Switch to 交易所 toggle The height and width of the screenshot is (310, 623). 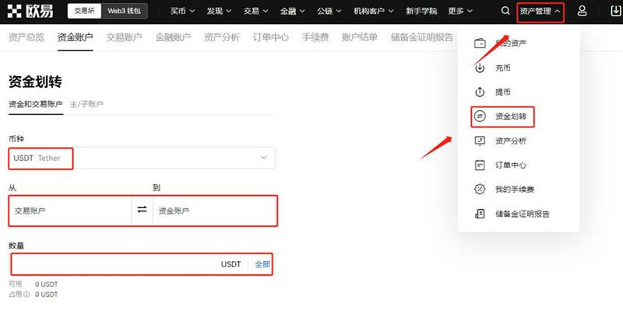point(85,11)
